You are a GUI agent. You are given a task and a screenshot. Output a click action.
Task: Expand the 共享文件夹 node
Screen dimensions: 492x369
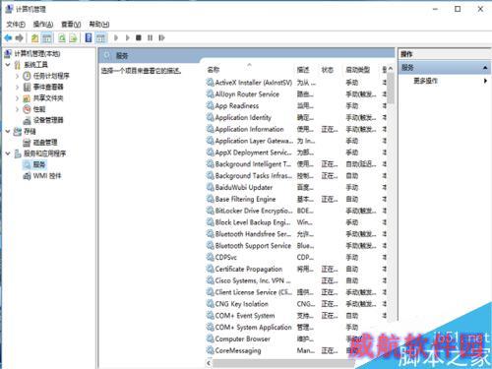(x=18, y=98)
